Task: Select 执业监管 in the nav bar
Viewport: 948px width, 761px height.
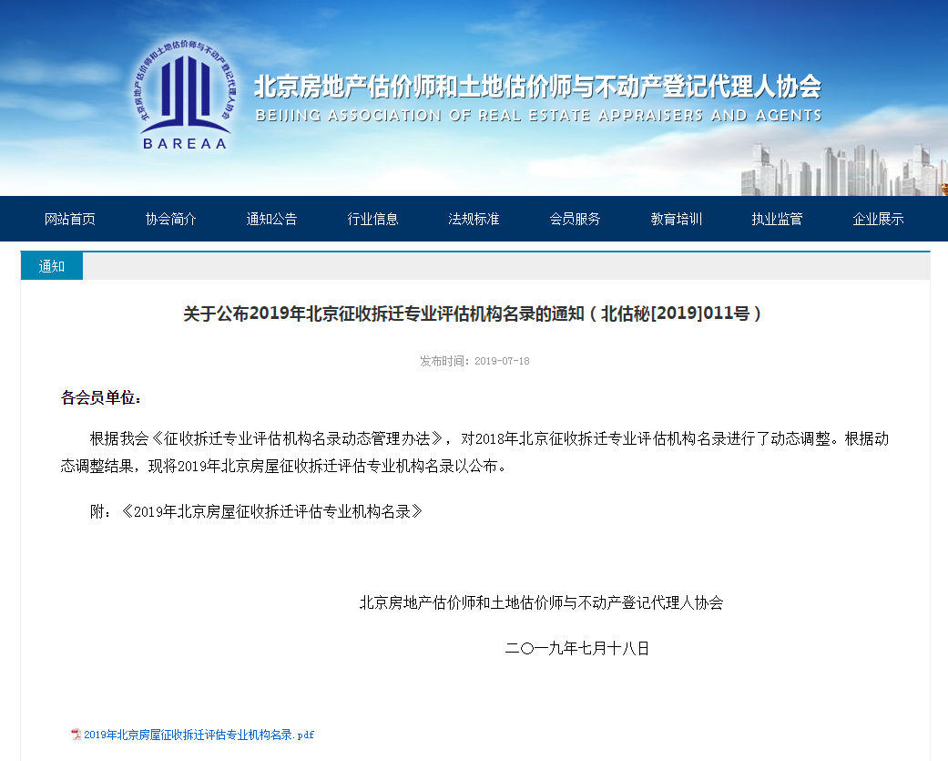Action: coord(778,219)
